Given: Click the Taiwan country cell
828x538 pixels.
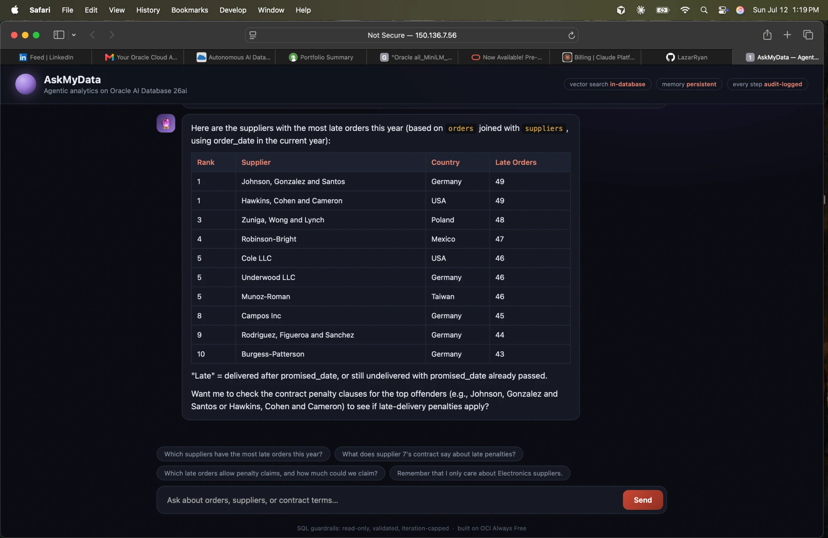Looking at the screenshot, I should [x=457, y=297].
